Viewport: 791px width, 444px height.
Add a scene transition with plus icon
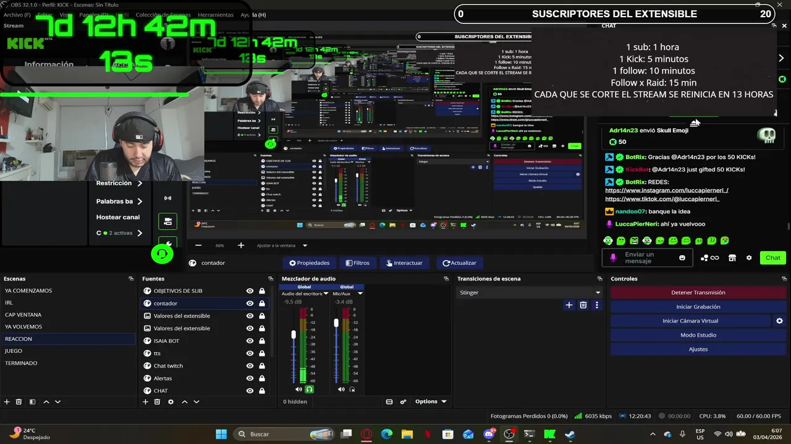pos(569,305)
